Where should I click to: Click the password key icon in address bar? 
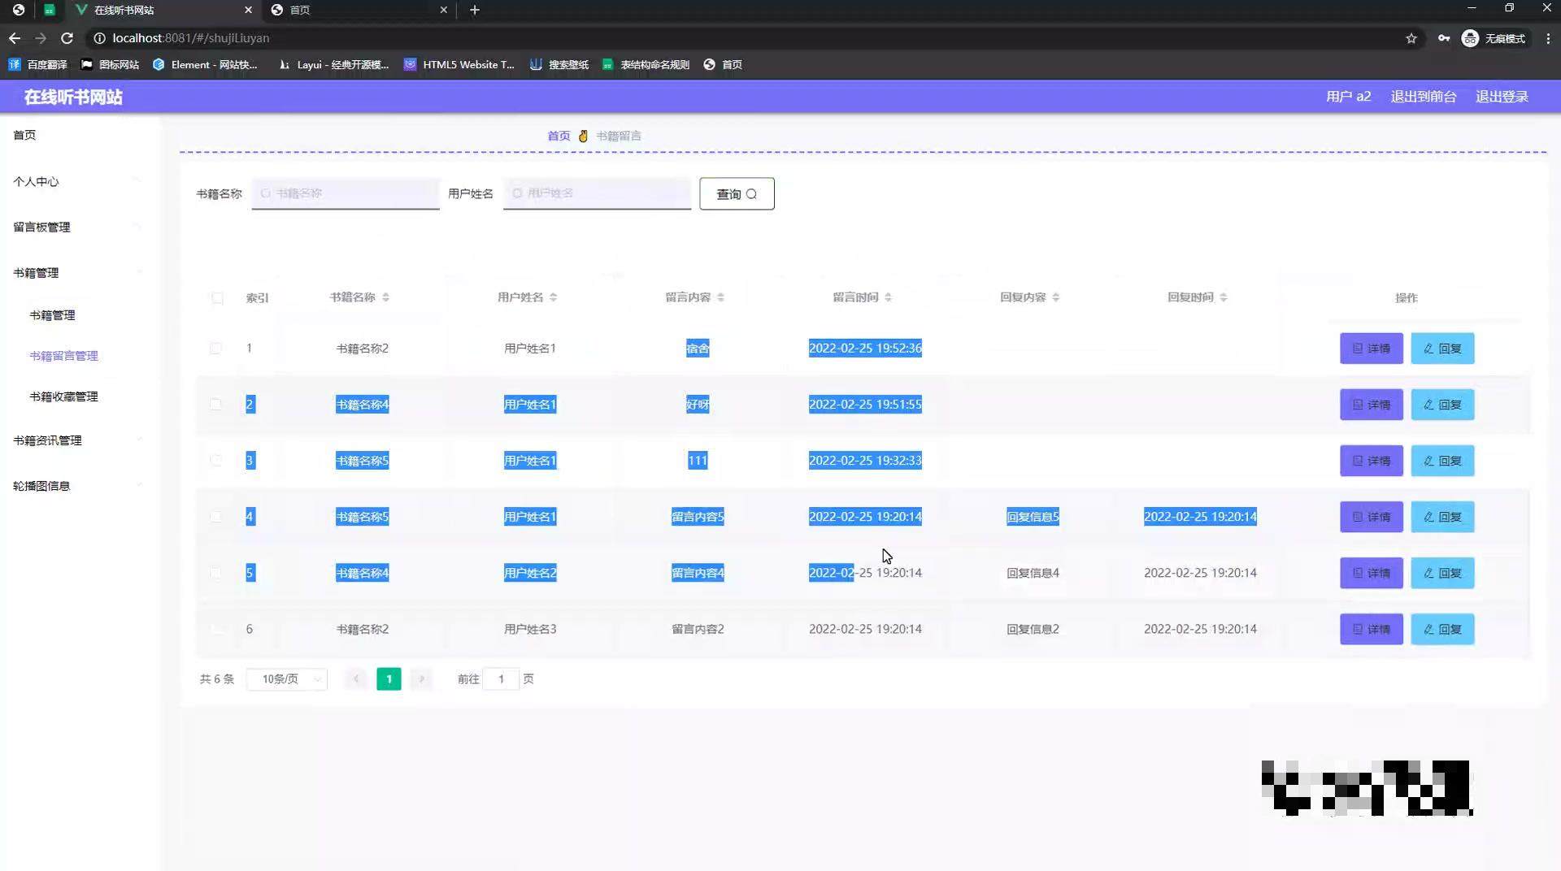pos(1444,38)
